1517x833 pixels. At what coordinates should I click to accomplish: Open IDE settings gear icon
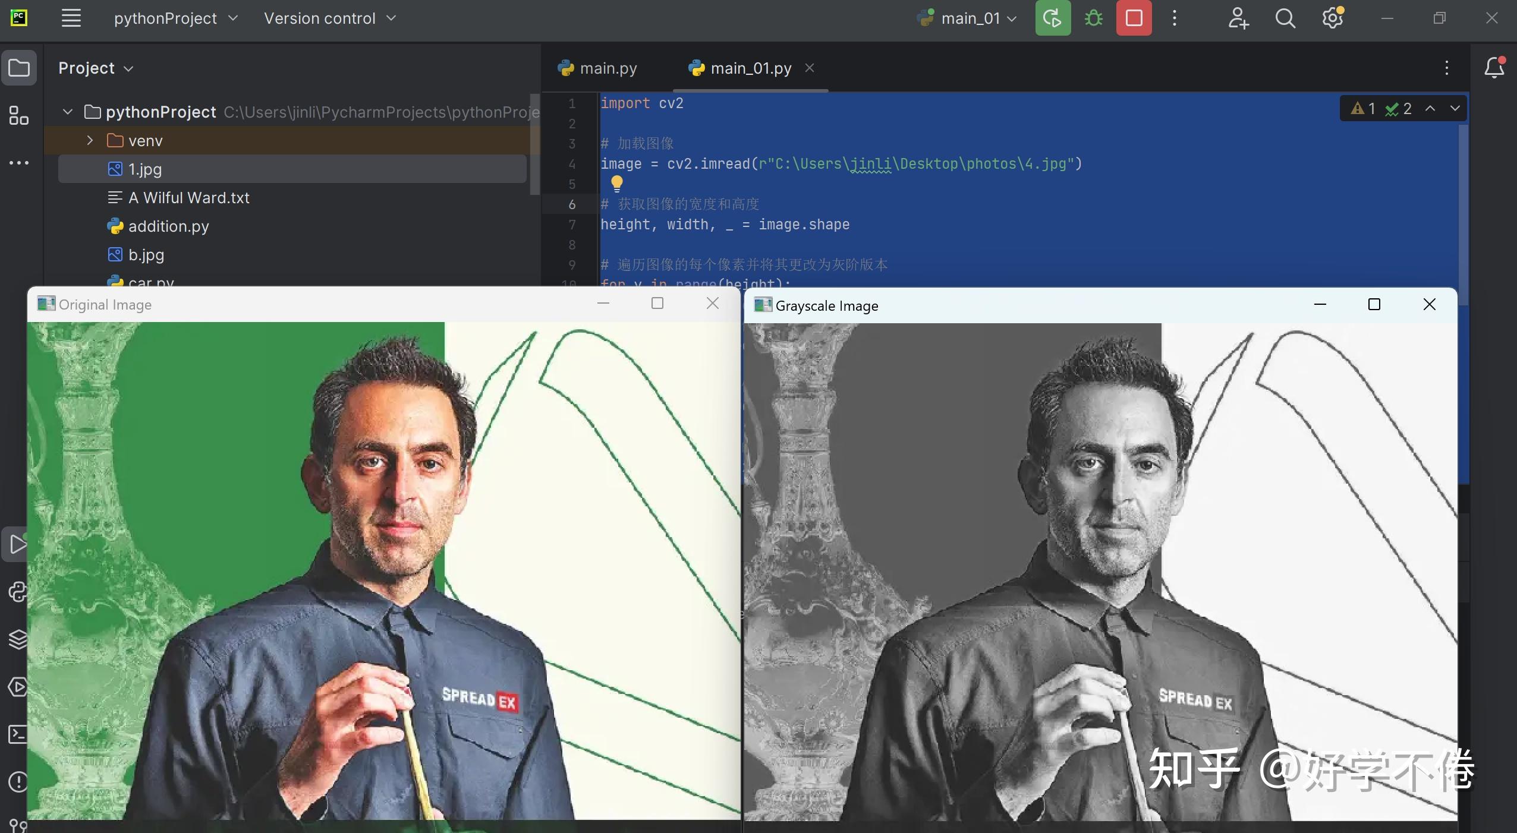coord(1333,18)
